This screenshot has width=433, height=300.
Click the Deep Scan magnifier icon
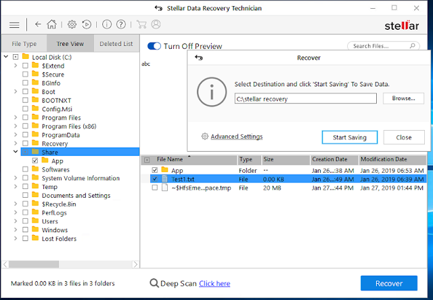pyautogui.click(x=154, y=283)
